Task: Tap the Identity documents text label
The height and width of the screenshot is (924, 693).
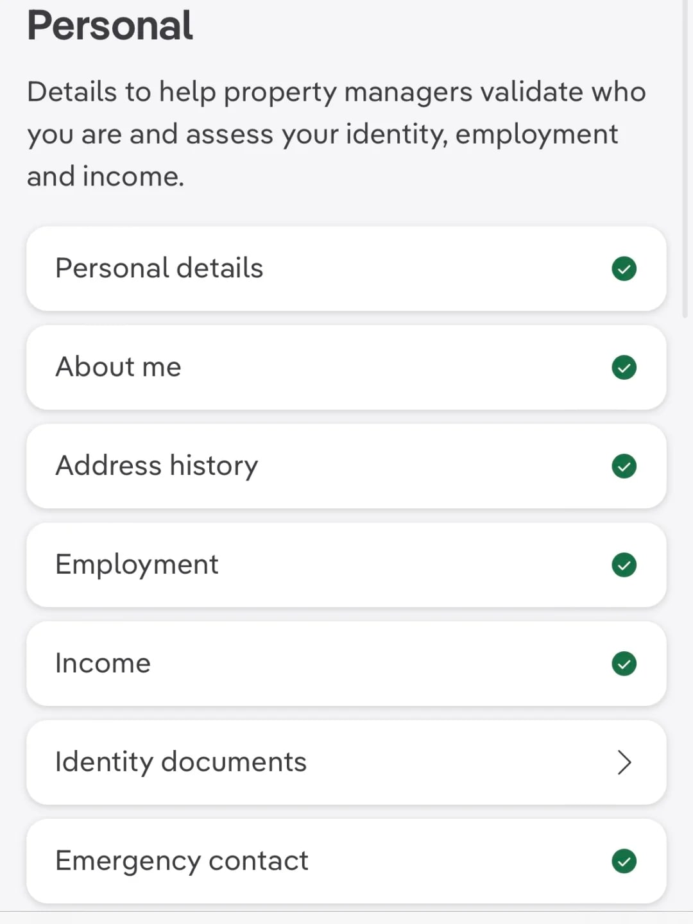Action: [x=181, y=763]
